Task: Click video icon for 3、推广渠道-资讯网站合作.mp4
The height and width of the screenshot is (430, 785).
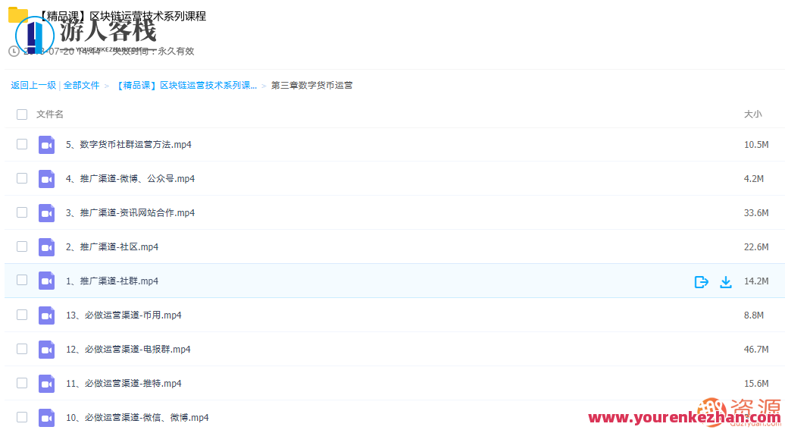Action: [x=46, y=213]
